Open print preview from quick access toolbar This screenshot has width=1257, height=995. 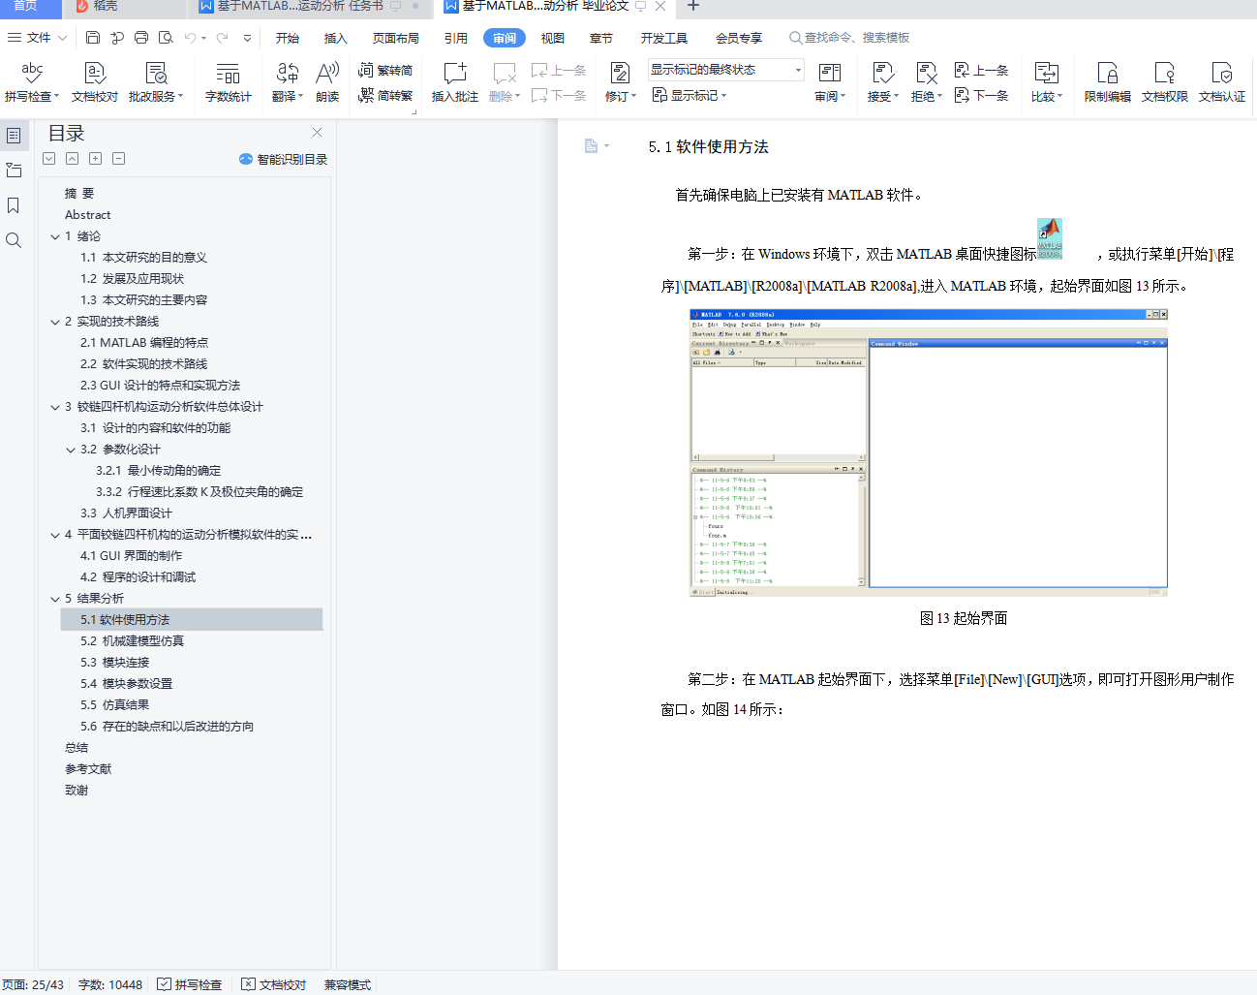coord(166,38)
